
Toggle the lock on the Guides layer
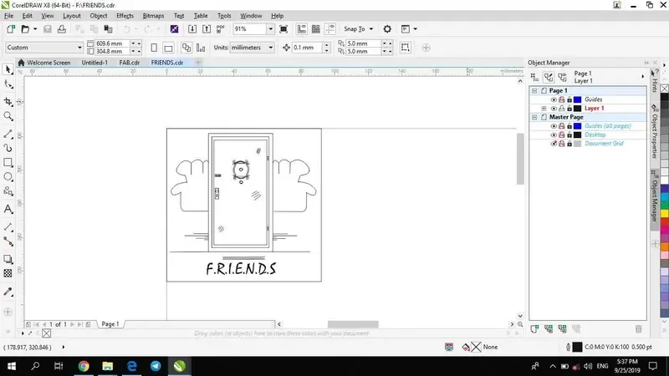pos(569,99)
